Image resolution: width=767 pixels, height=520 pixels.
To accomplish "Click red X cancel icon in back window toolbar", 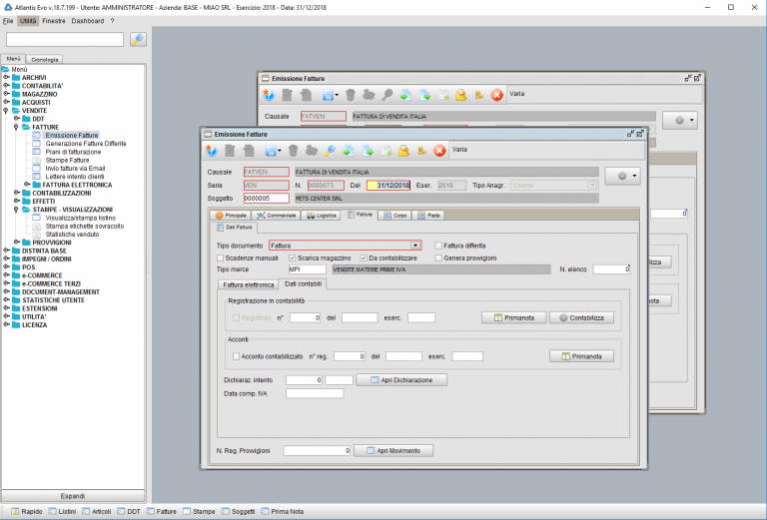I will click(x=497, y=95).
